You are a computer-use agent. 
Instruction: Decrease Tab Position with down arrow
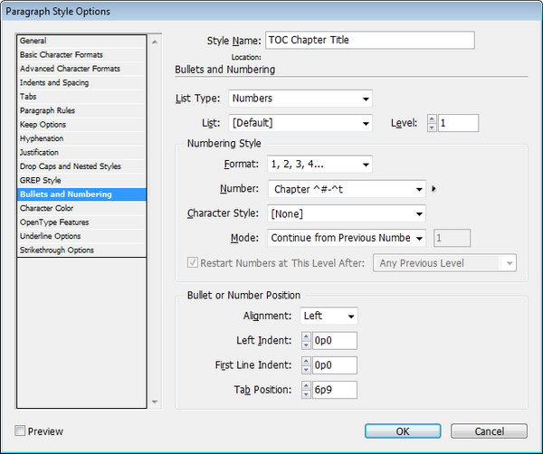click(306, 394)
